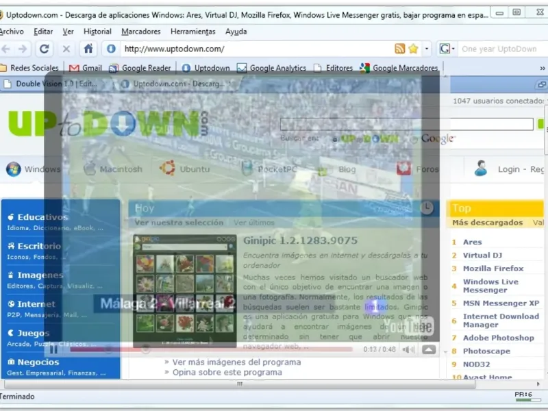Click the browser Forward arrow button

(23, 49)
